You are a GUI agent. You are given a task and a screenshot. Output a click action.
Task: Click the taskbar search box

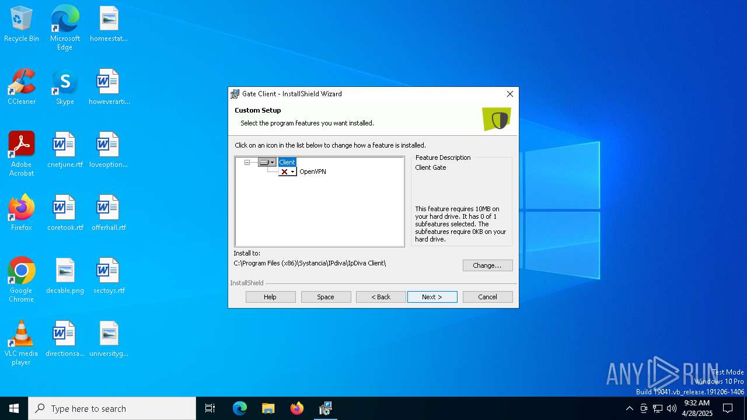tap(112, 408)
